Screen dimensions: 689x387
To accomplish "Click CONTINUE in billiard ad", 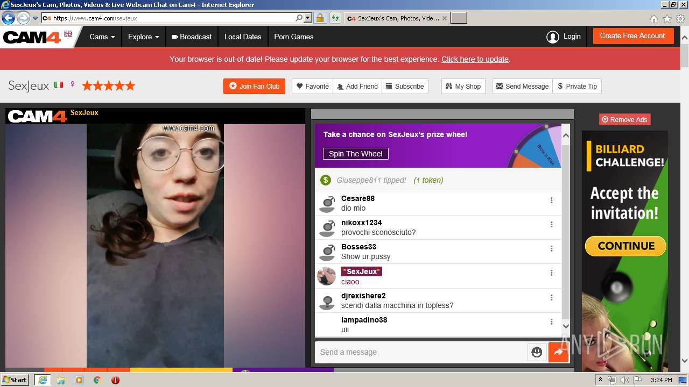I will [x=625, y=246].
